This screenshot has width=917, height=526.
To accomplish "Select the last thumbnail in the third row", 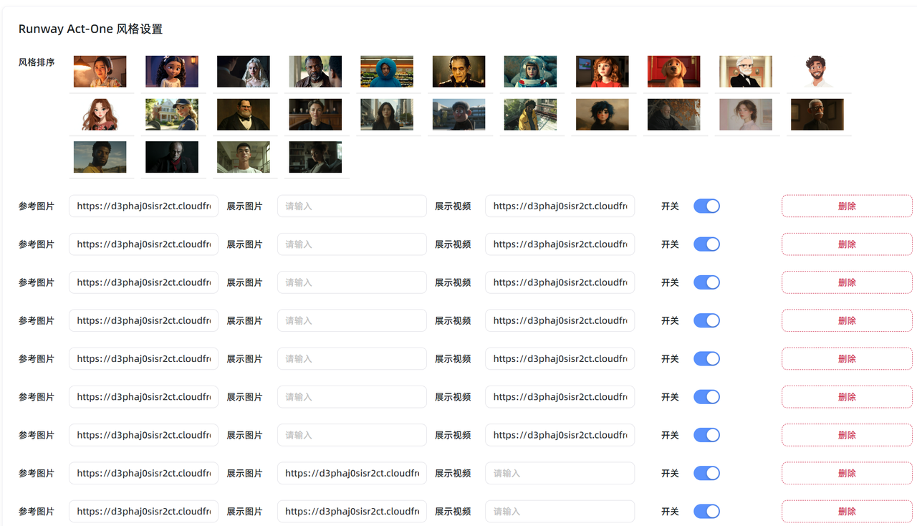I will click(x=315, y=157).
